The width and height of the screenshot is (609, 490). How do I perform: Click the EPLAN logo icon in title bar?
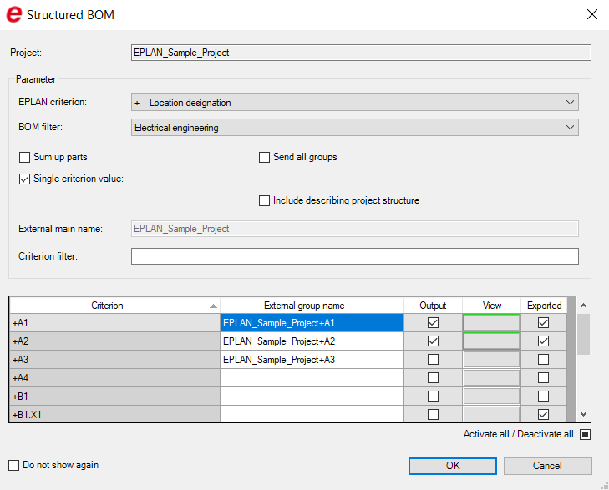click(x=14, y=14)
